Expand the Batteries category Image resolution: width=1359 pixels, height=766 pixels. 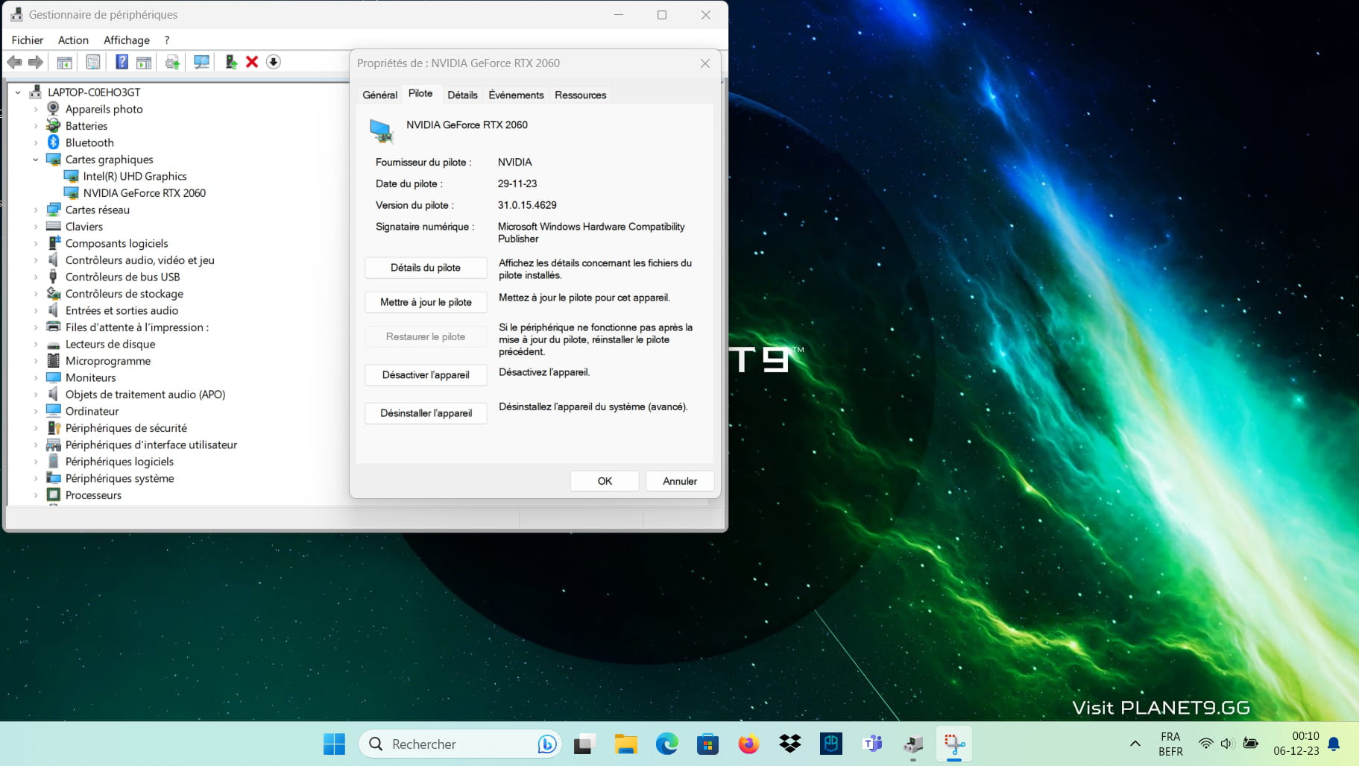pyautogui.click(x=35, y=126)
